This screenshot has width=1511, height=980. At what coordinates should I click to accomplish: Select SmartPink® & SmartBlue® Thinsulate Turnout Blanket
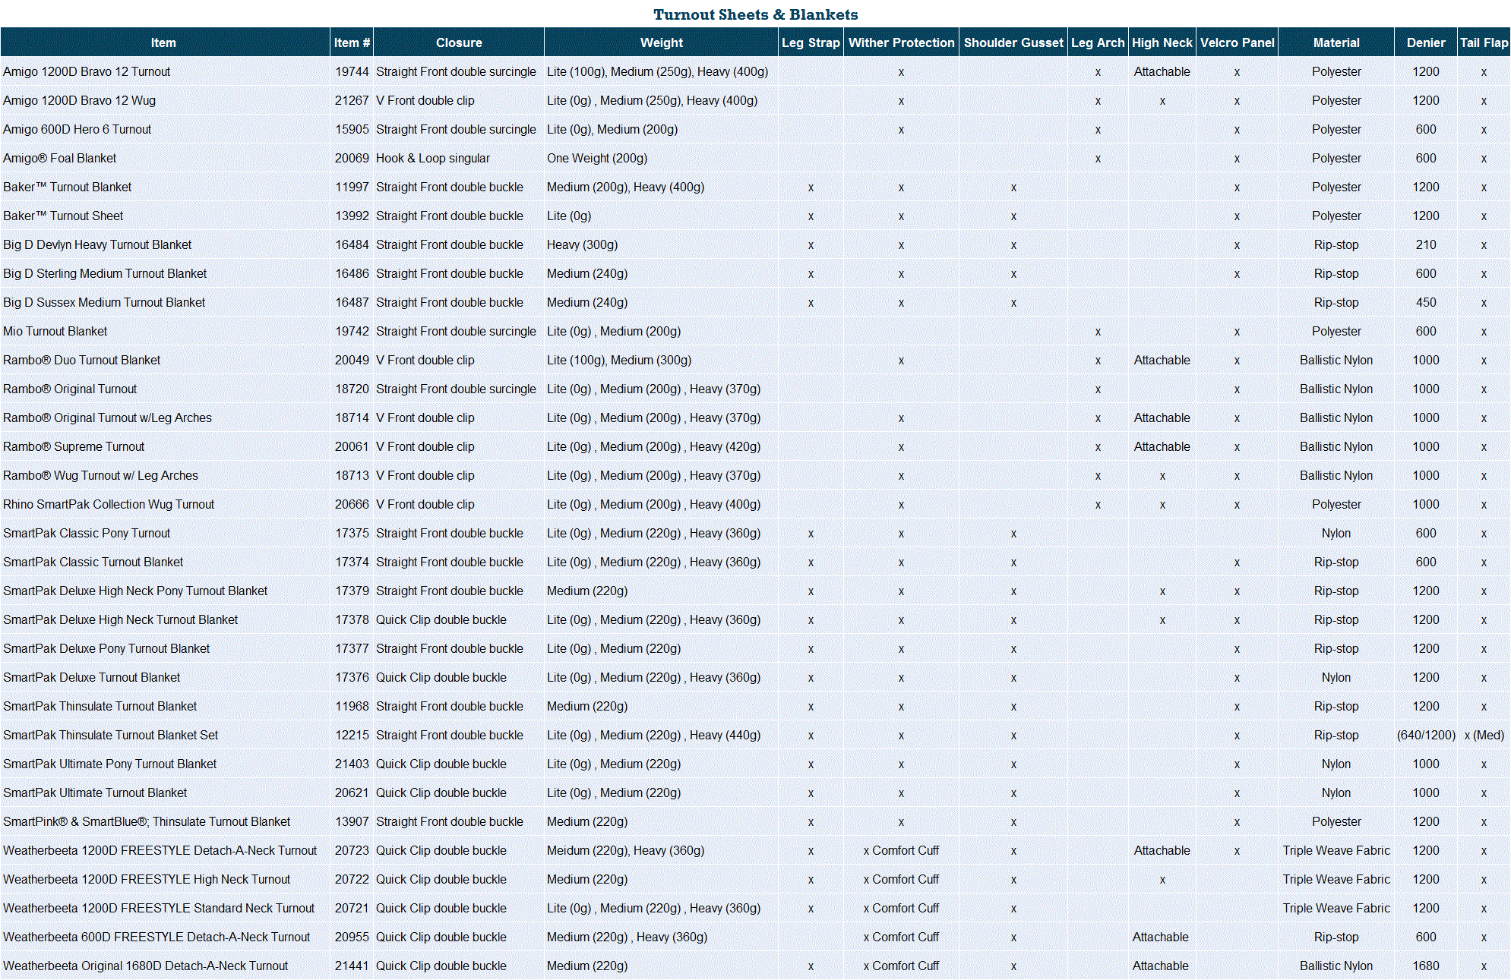point(147,821)
